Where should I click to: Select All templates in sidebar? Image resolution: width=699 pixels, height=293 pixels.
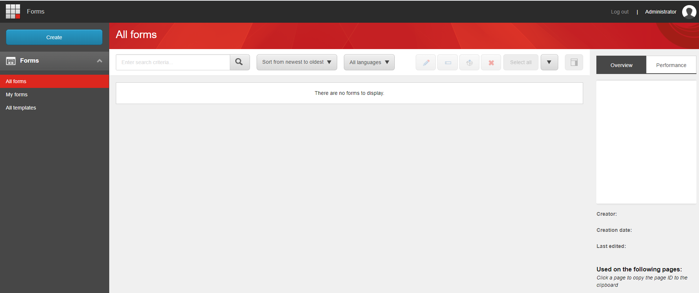click(x=55, y=108)
